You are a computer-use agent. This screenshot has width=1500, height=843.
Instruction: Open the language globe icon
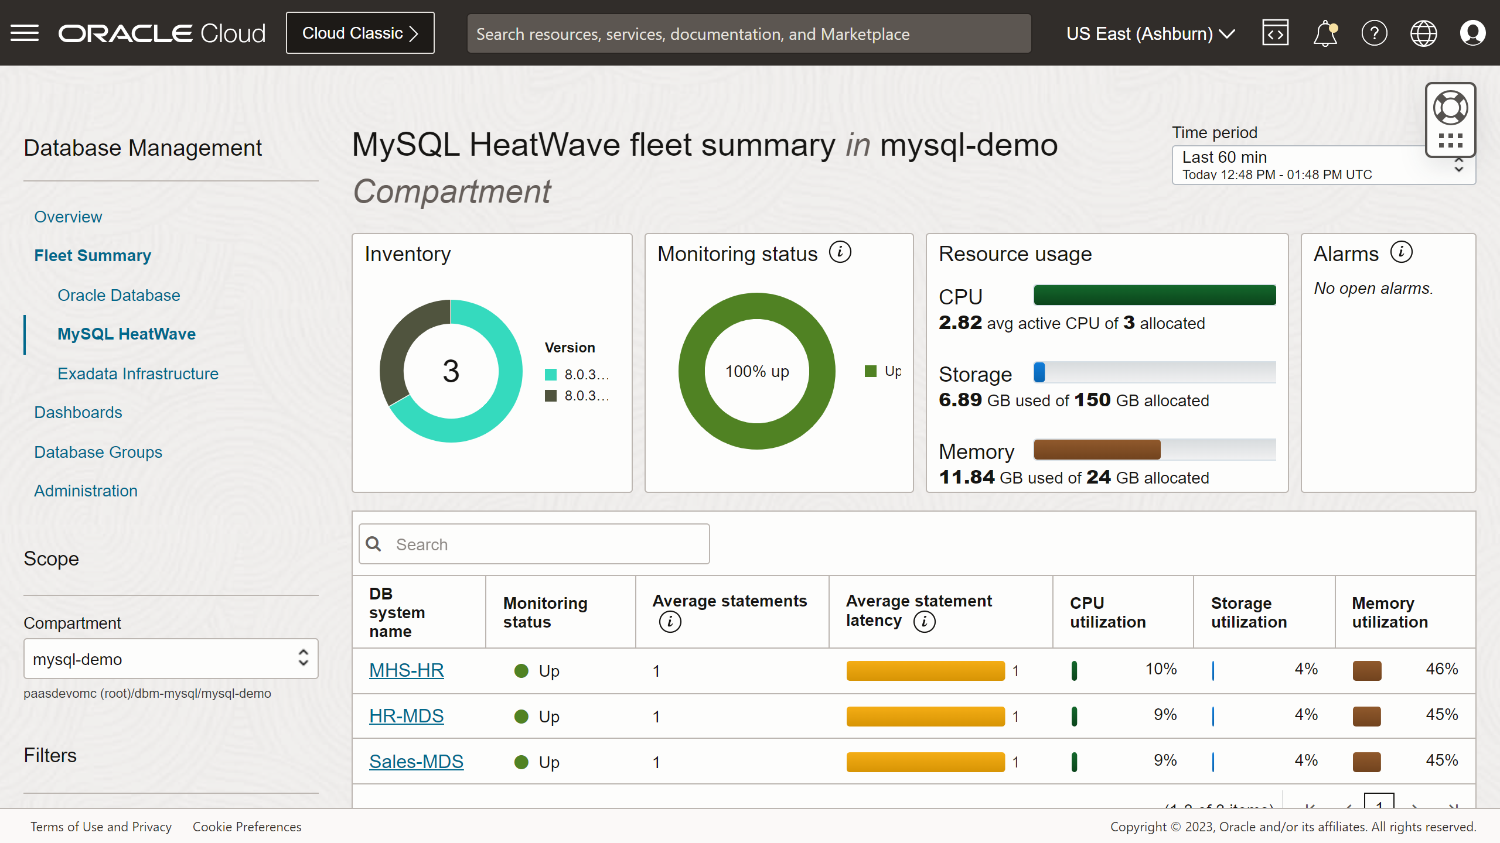[x=1424, y=33]
